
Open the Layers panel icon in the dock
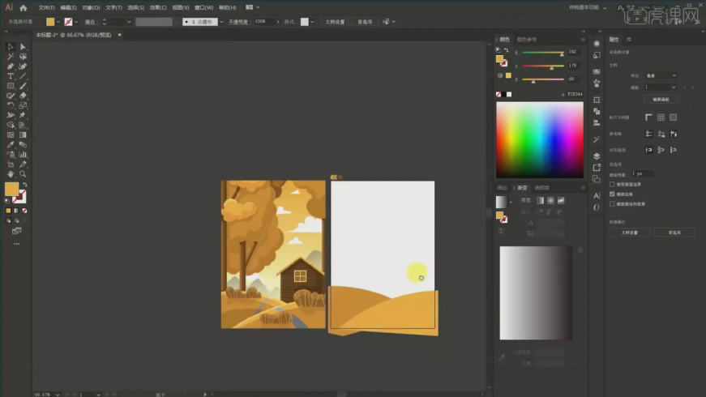597,156
